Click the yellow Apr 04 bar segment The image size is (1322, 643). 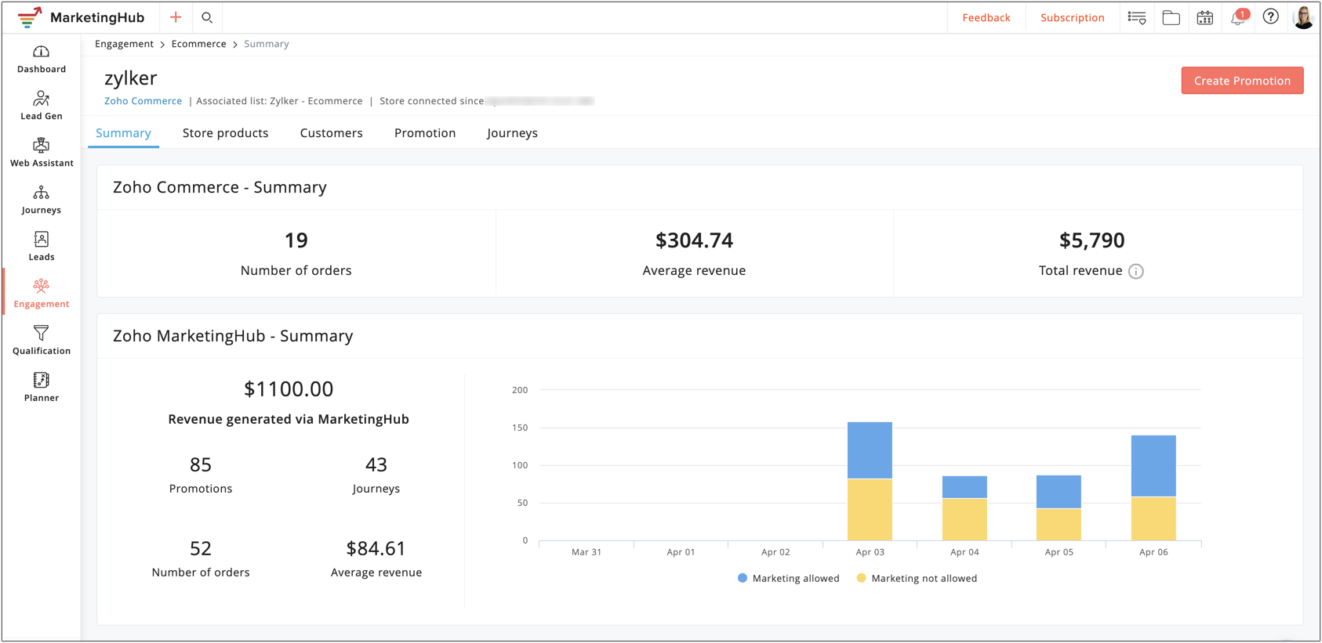[964, 519]
